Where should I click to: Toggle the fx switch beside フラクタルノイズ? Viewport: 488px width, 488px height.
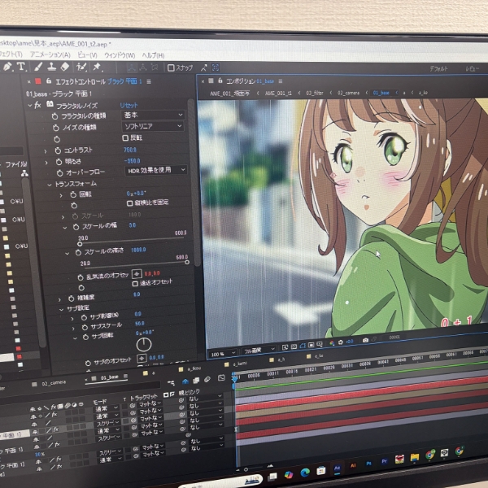pos(38,105)
